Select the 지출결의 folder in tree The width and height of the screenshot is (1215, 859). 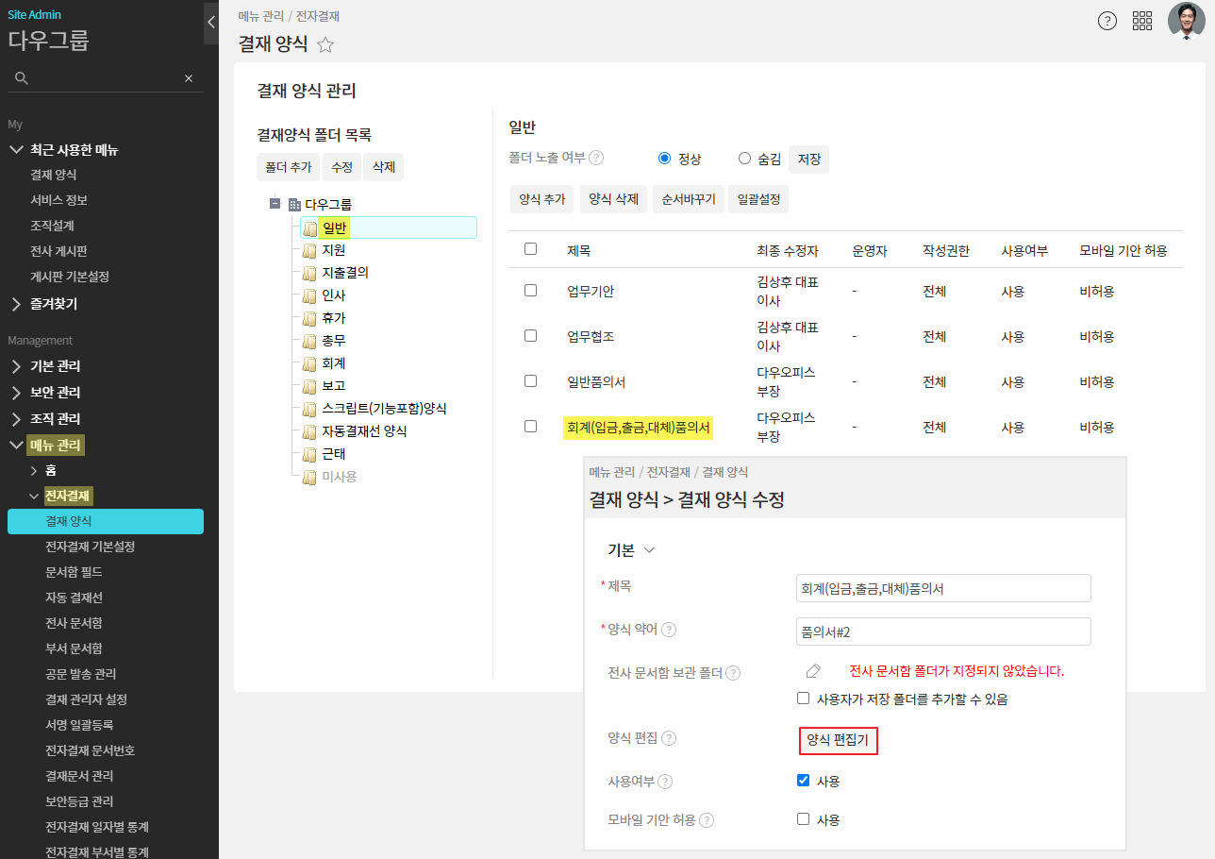(x=344, y=273)
